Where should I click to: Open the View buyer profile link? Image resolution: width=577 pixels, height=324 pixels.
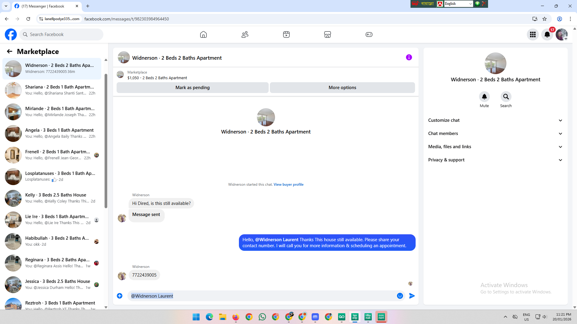[288, 184]
